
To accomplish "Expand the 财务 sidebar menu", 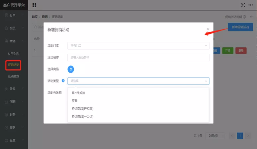I will tap(23, 114).
